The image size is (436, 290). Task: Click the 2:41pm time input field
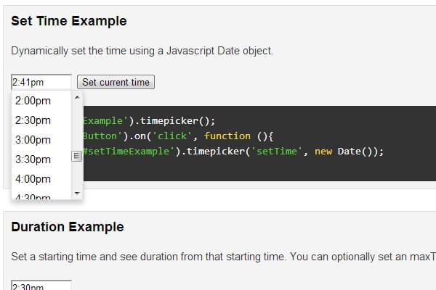pyautogui.click(x=41, y=82)
